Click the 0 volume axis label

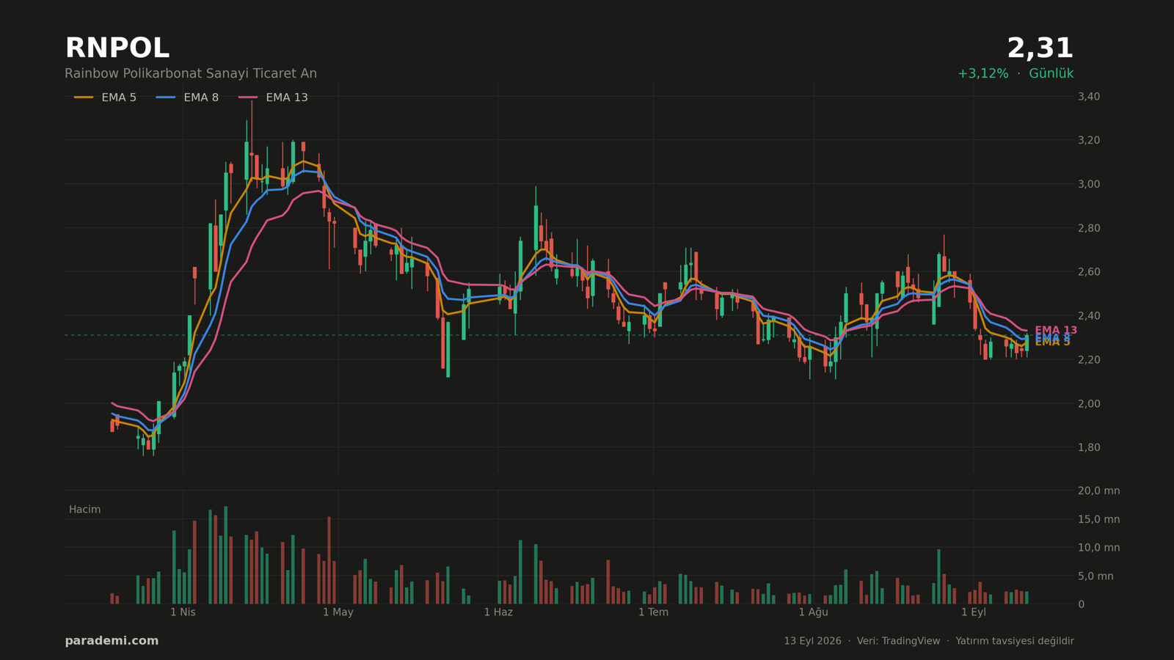(1081, 604)
